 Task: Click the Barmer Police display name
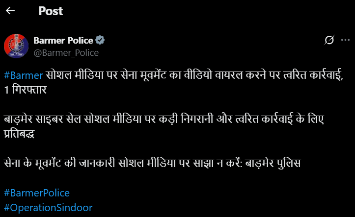(x=63, y=40)
